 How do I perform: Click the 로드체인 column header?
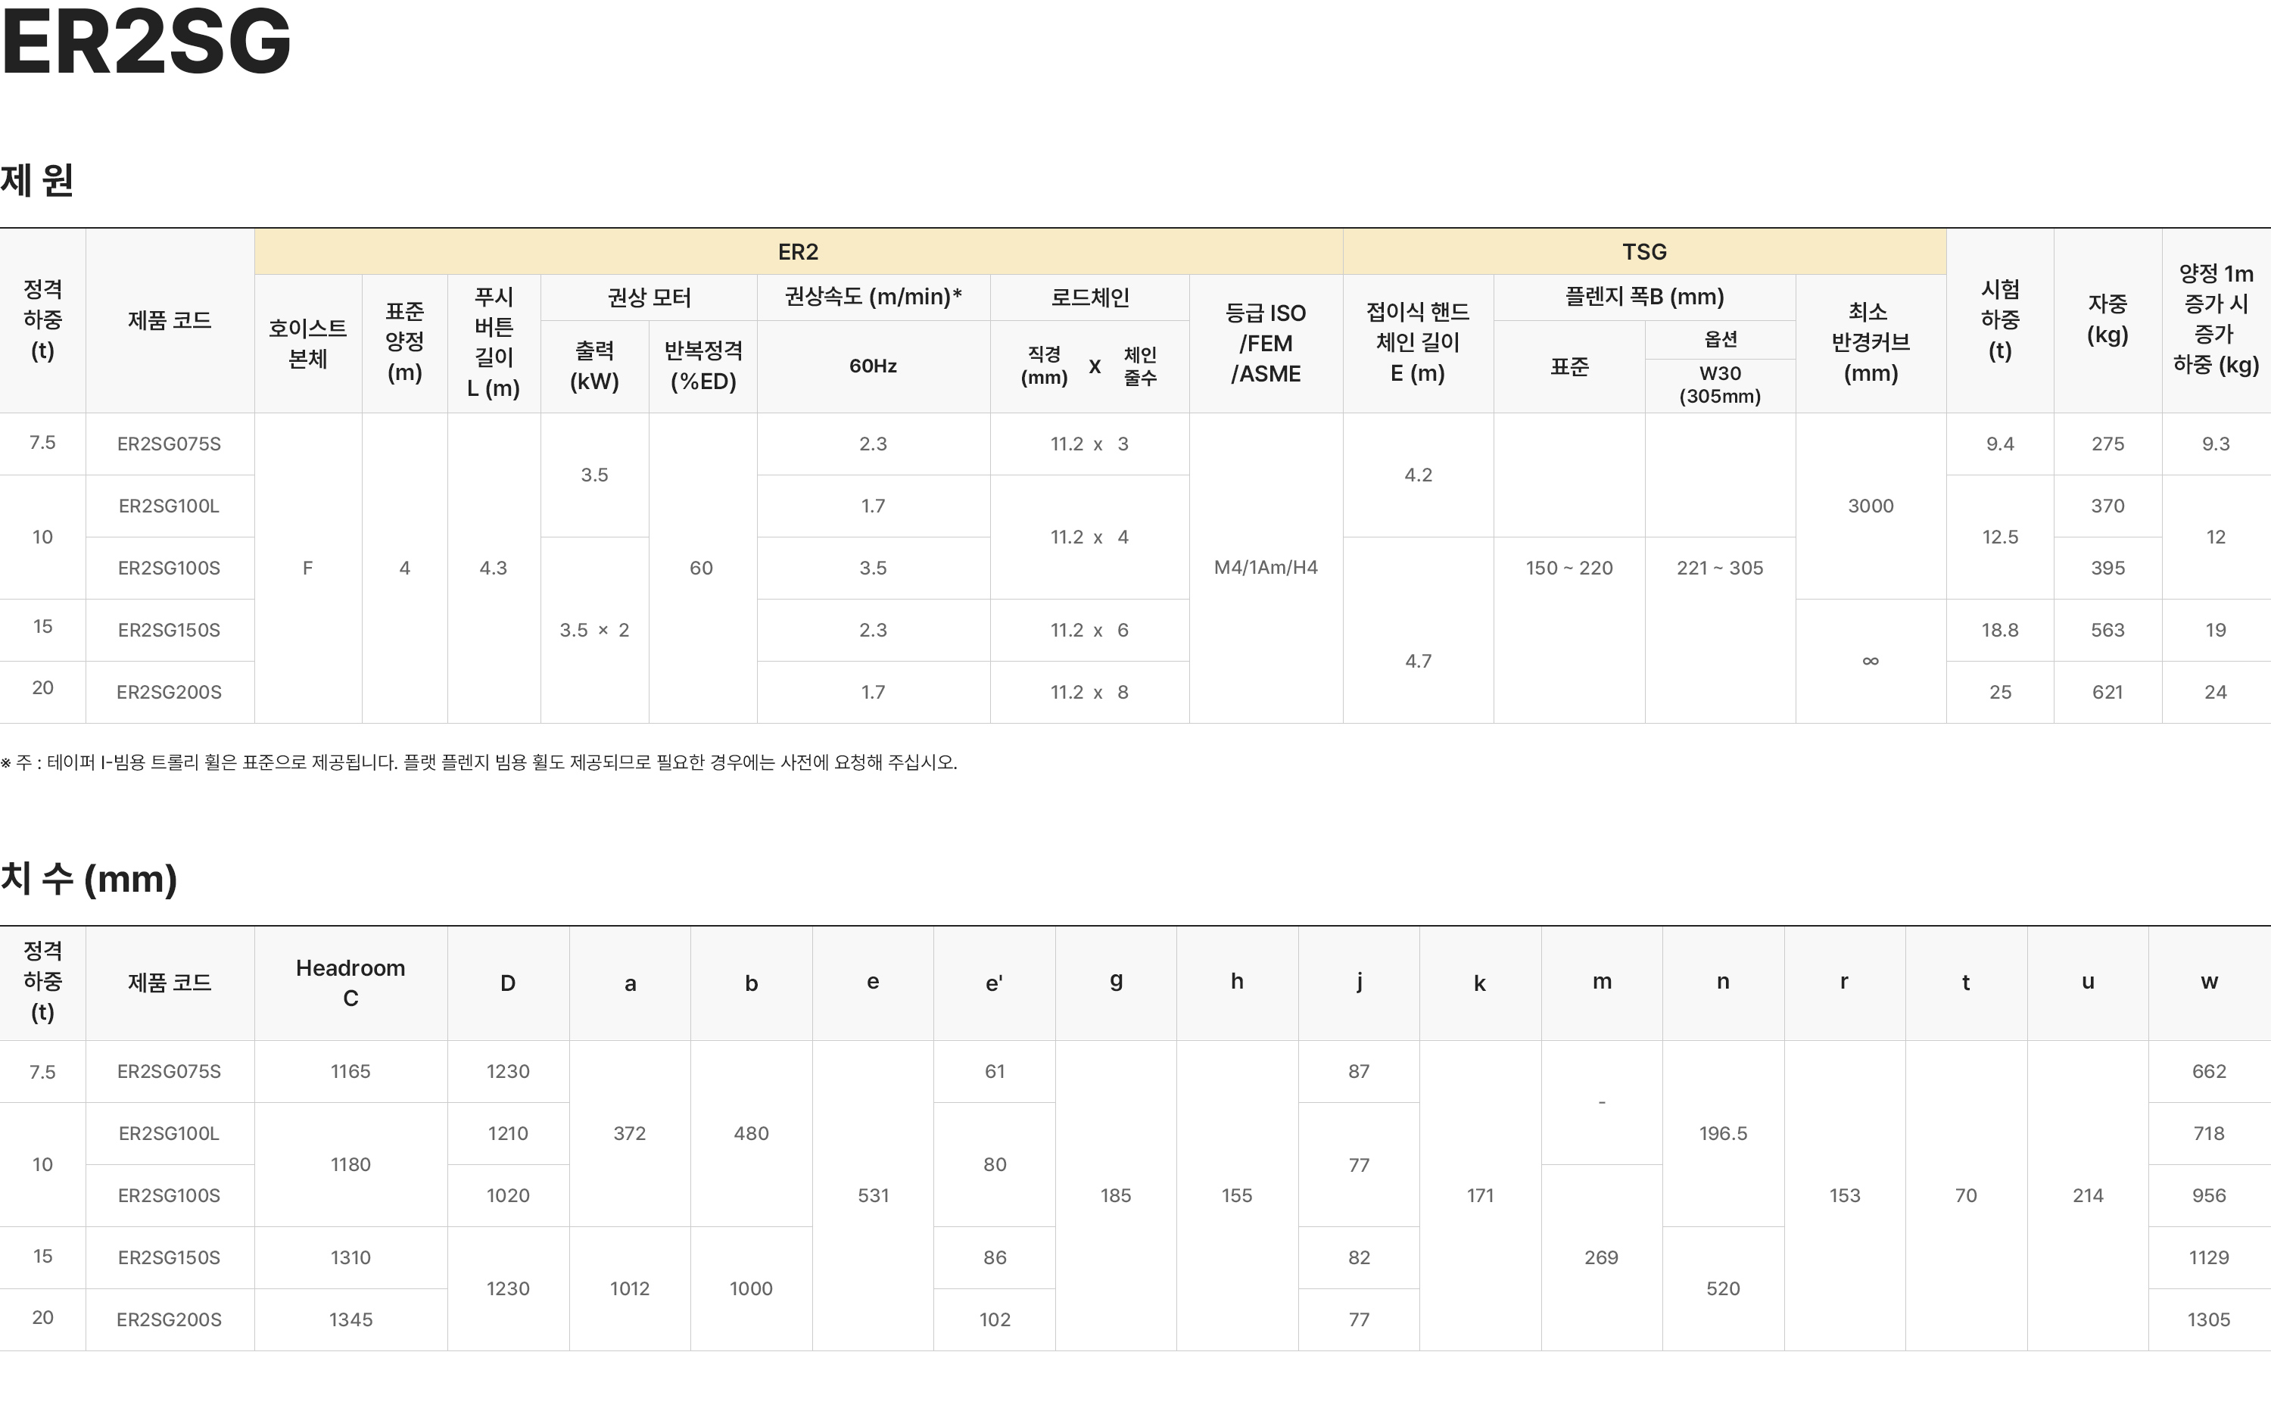click(1089, 298)
